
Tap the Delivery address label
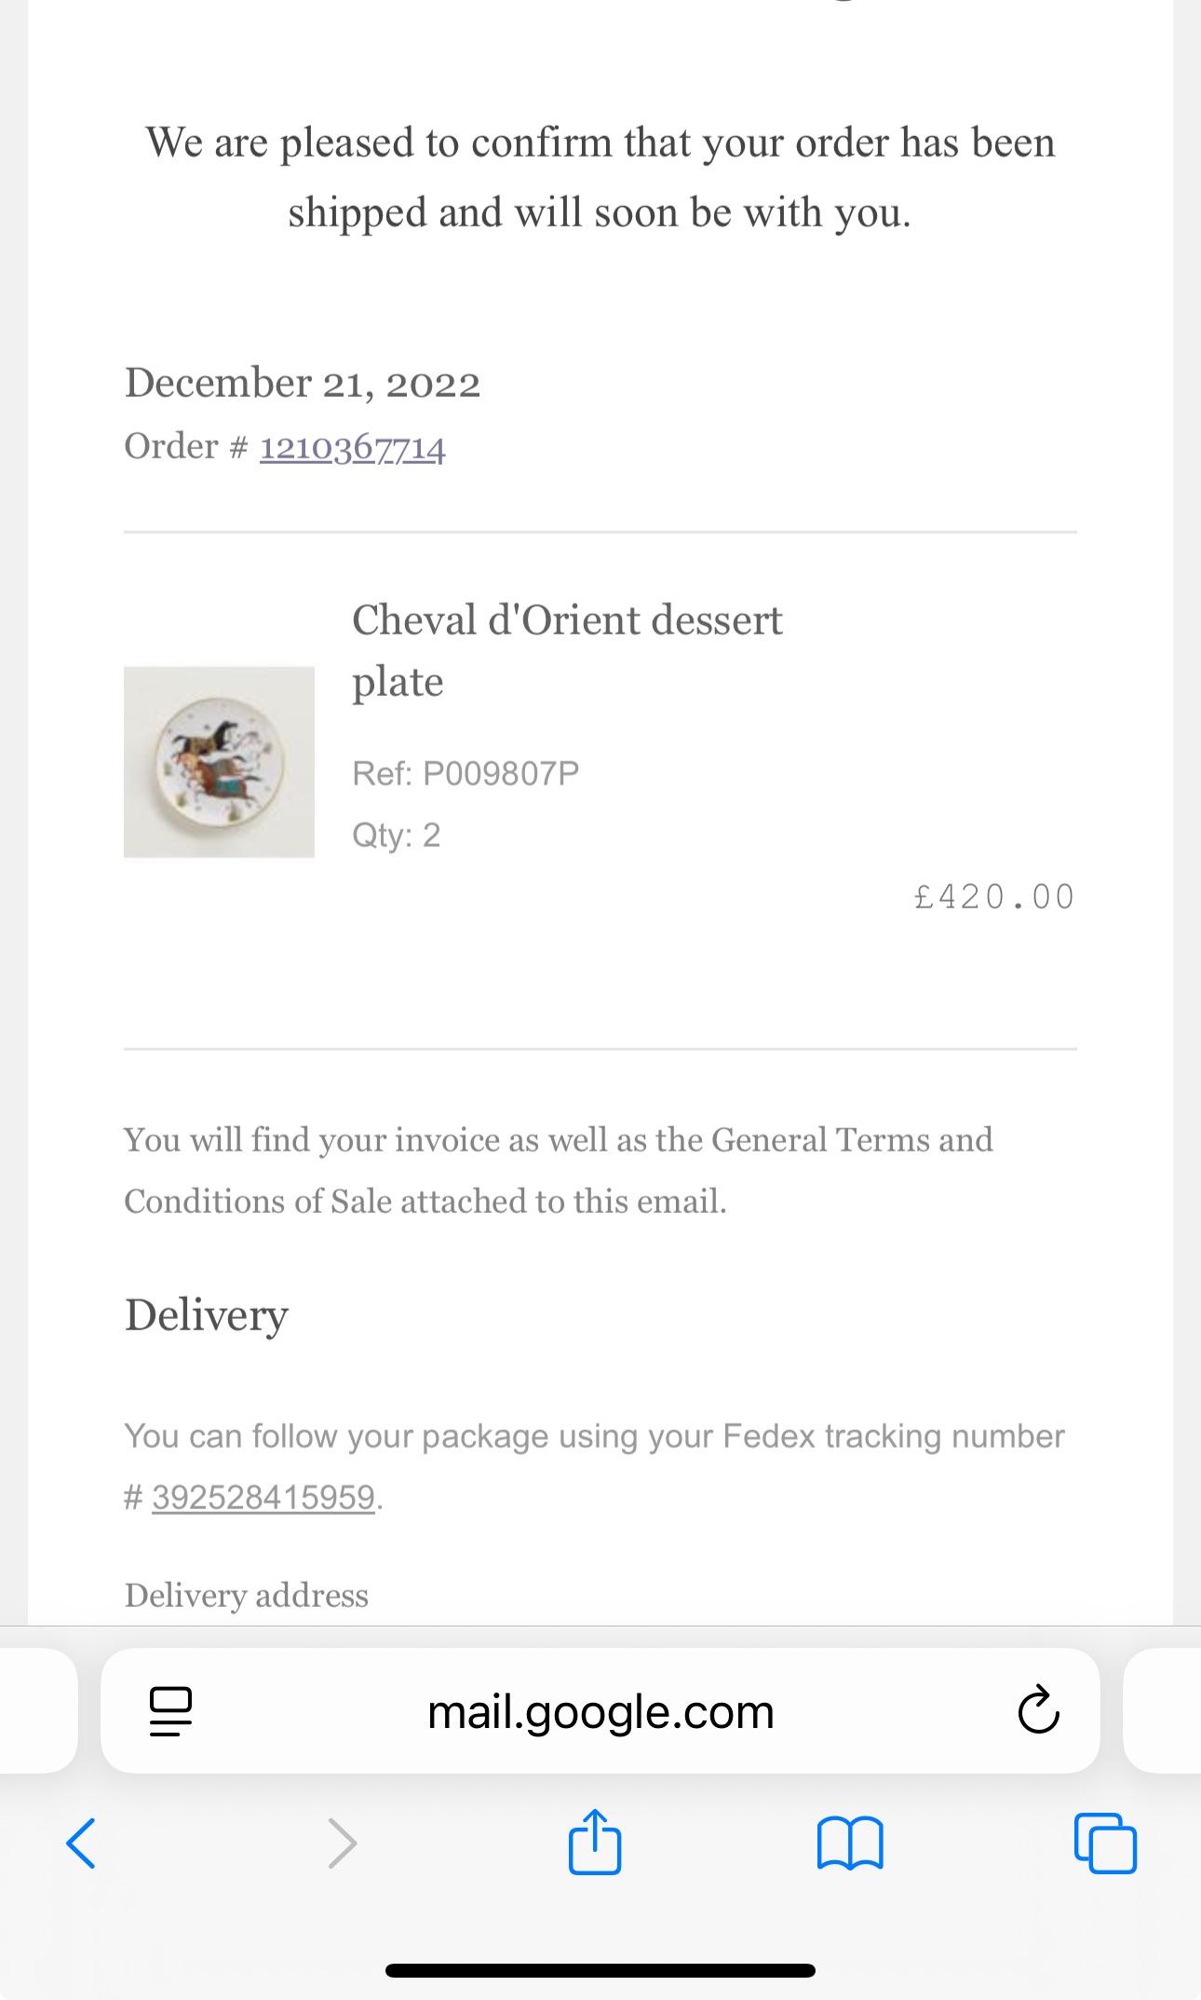[247, 1595]
